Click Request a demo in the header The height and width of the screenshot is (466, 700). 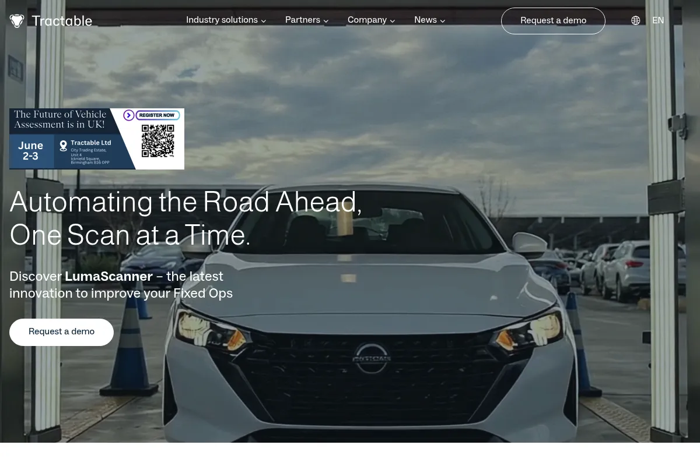pos(553,21)
